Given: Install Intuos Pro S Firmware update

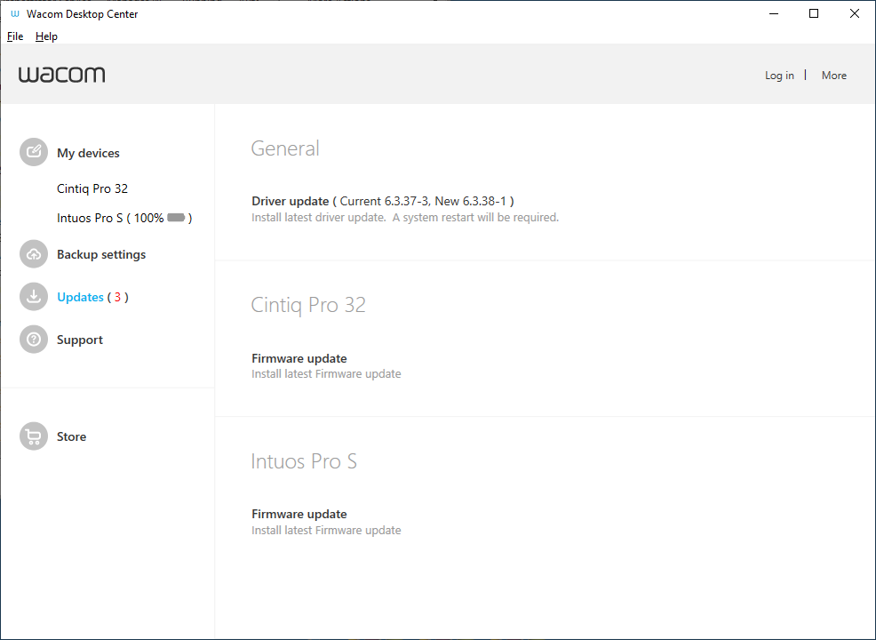Looking at the screenshot, I should [x=326, y=522].
